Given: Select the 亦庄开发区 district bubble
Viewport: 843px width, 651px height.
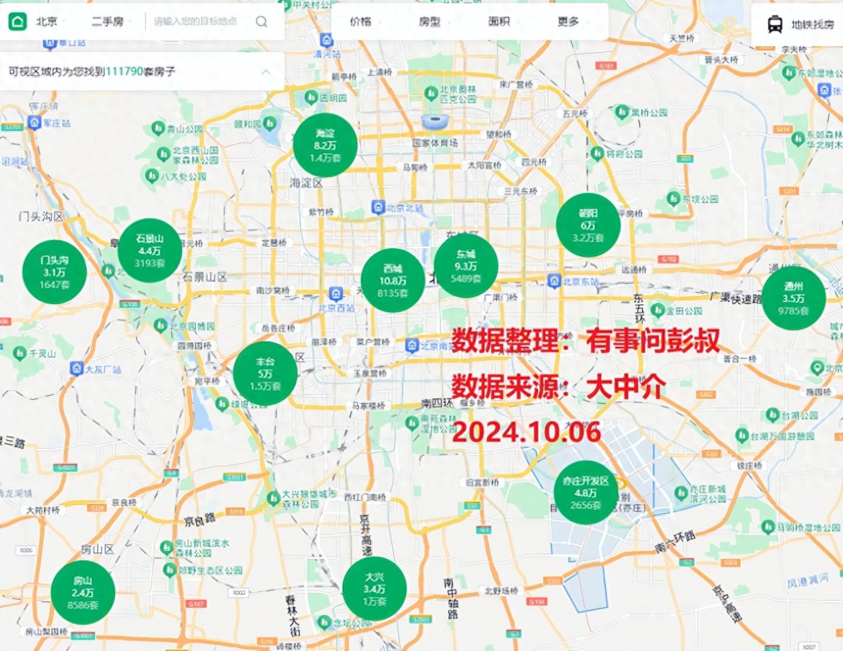Looking at the screenshot, I should point(586,492).
